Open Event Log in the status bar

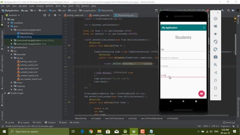coord(229,123)
